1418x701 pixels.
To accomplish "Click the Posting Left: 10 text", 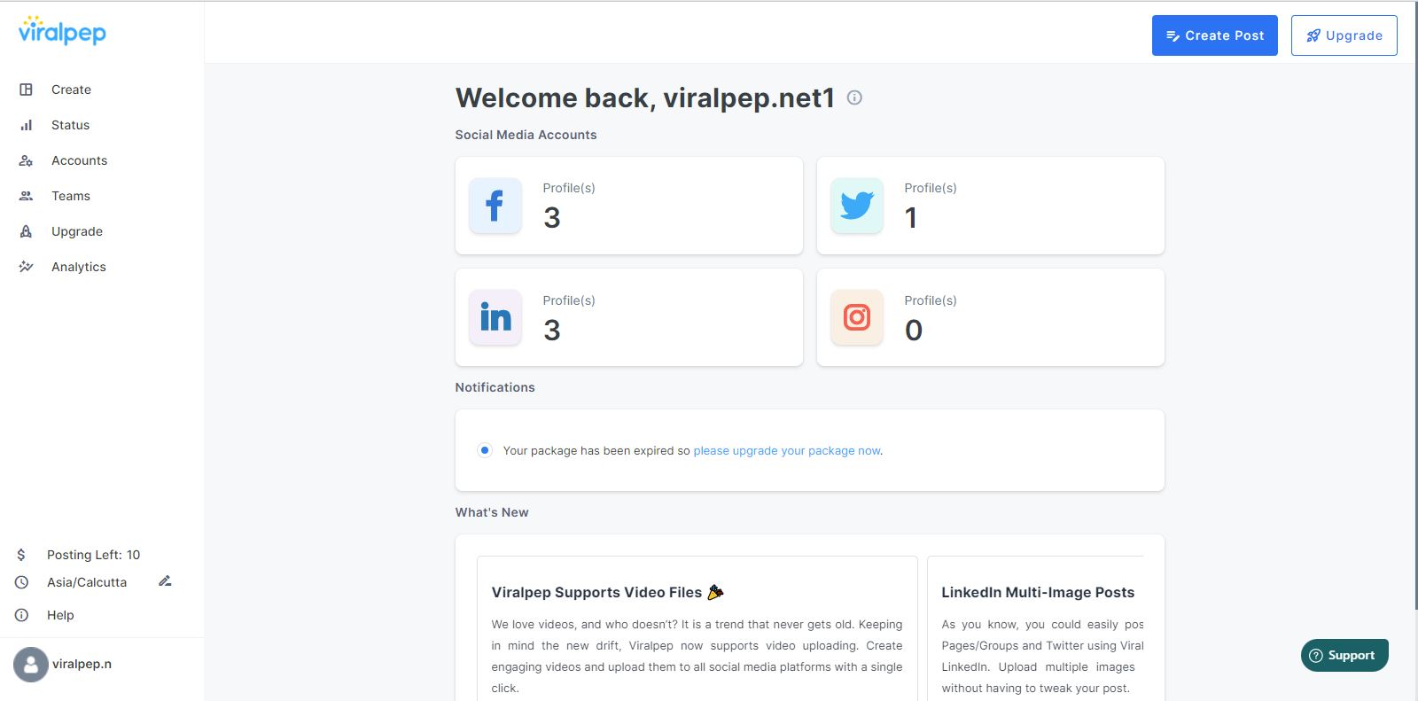I will pyautogui.click(x=93, y=555).
